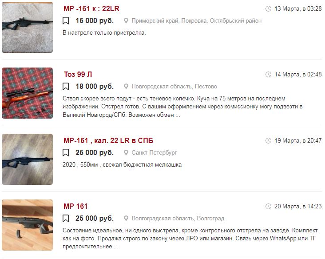The width and height of the screenshot is (325, 259).
Task: Save the МР-161 кал. 22 LR в СПБ listing
Action: (x=66, y=153)
